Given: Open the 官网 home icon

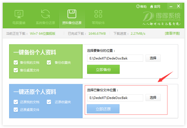Looking at the screenshot, I should coord(152,6).
